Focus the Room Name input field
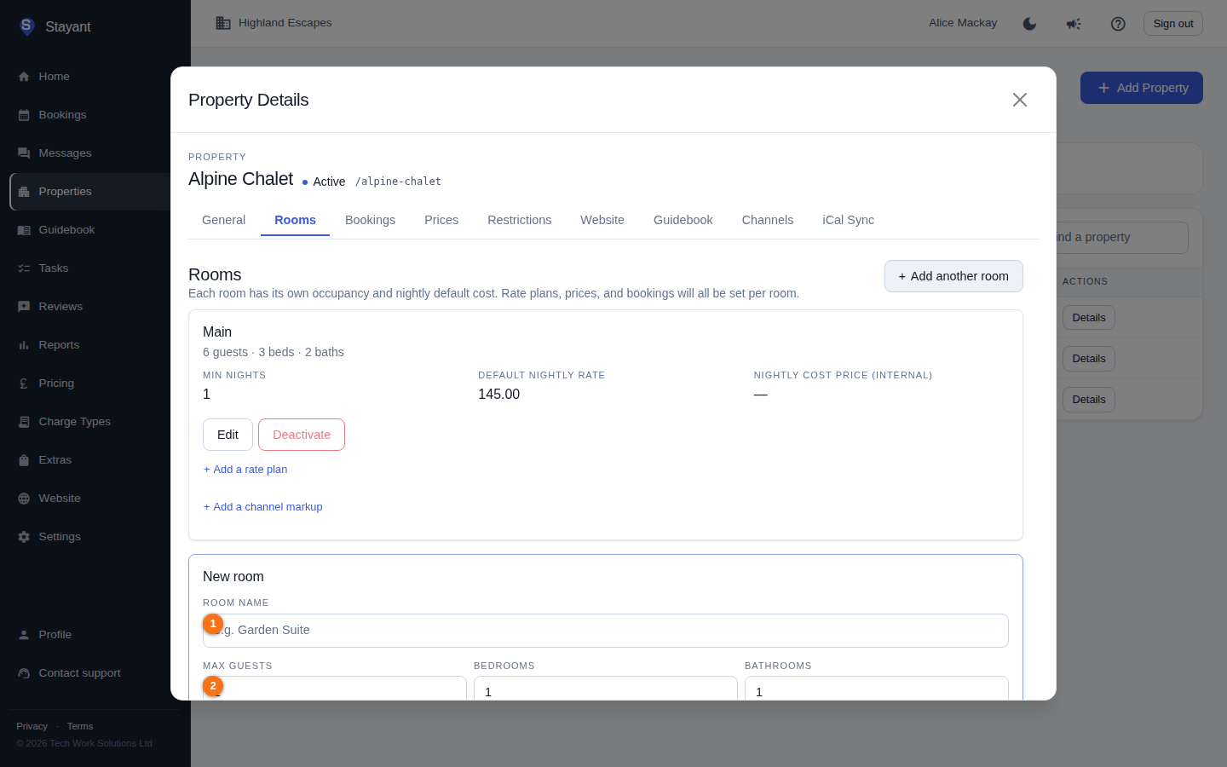 (x=606, y=631)
